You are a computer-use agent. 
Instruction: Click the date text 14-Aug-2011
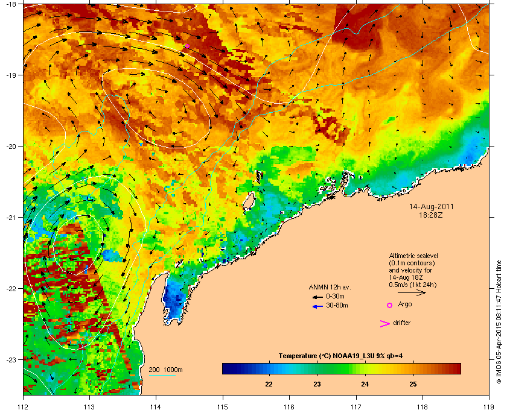tap(432, 207)
